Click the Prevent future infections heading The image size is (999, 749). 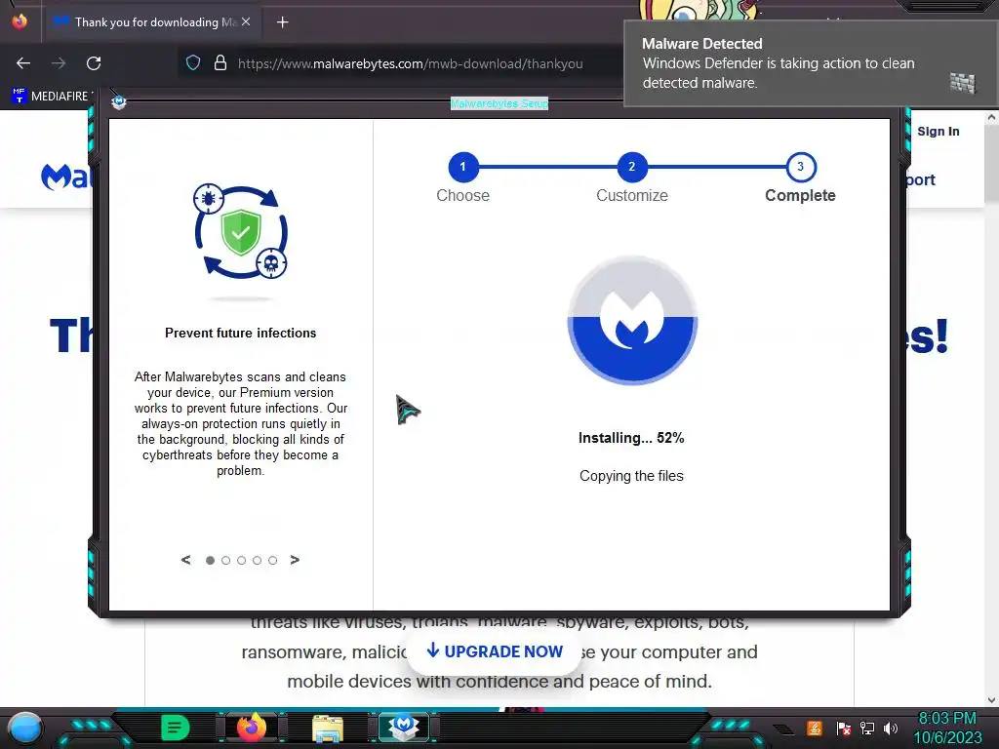240,334
